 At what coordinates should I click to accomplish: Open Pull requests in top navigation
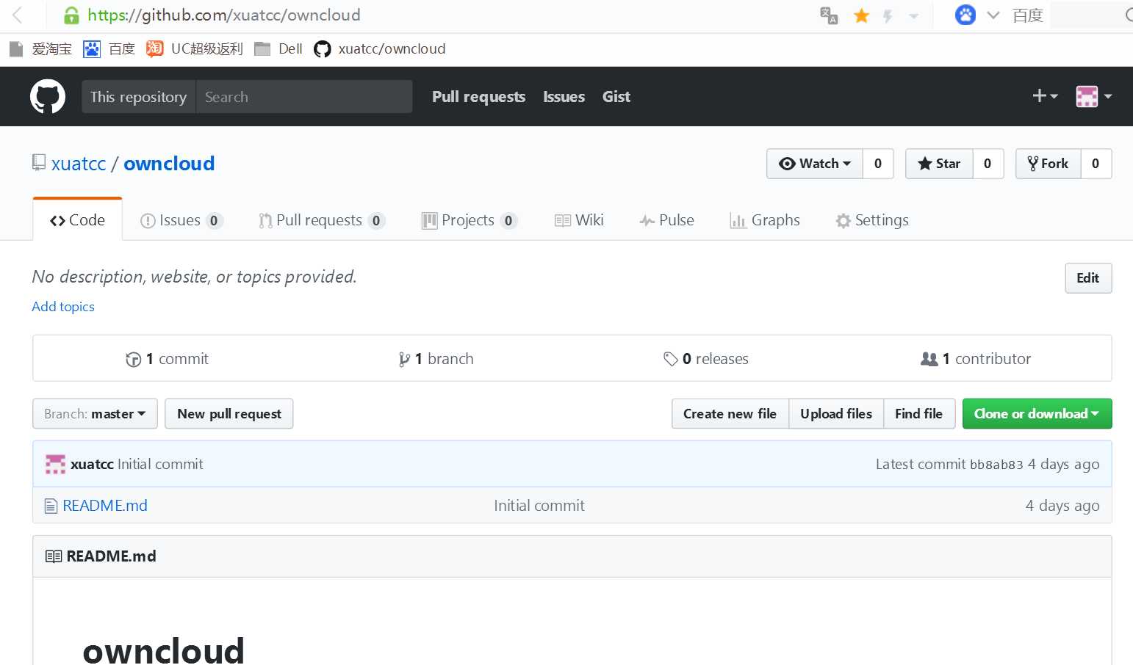(478, 97)
